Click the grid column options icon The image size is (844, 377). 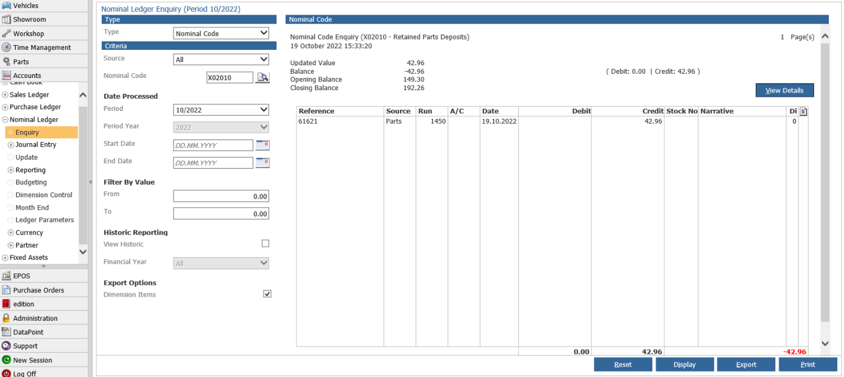(x=803, y=111)
